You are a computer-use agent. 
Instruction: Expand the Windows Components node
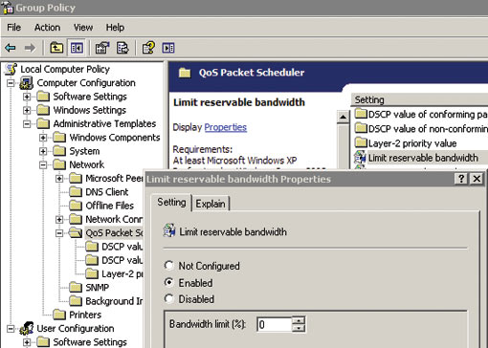click(43, 138)
